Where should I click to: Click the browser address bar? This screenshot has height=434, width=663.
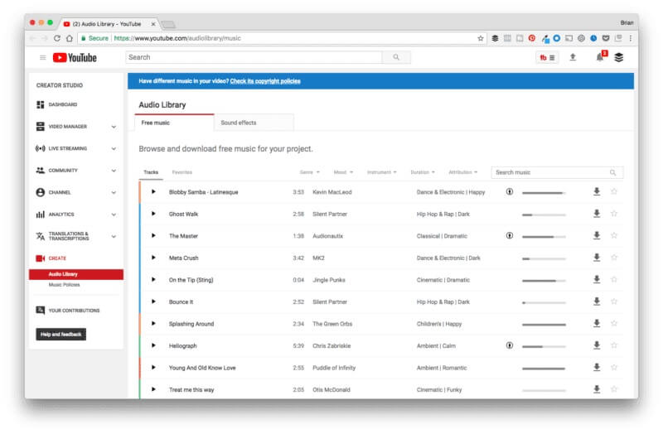tap(282, 38)
